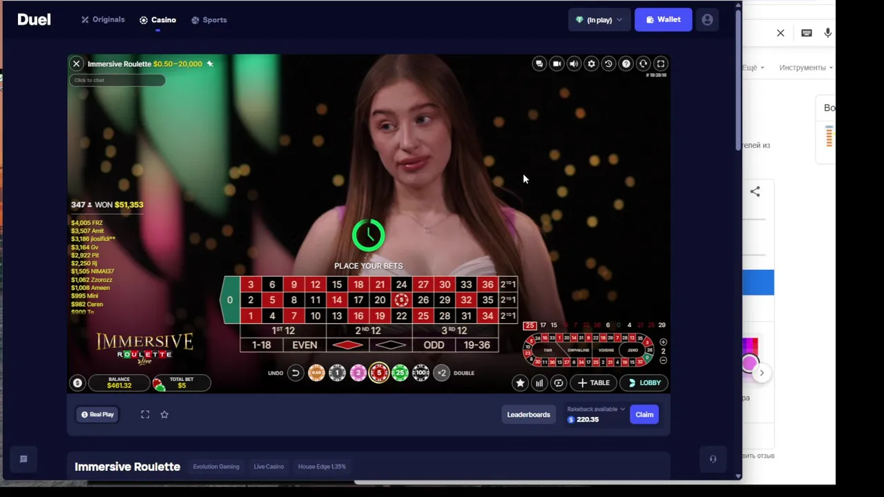Place bet on number 17
This screenshot has width=884, height=497.
[358, 300]
